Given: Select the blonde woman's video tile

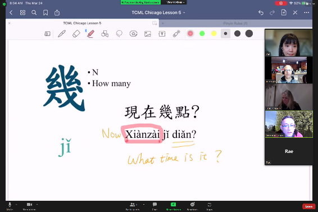Looking at the screenshot, I should (x=289, y=97).
